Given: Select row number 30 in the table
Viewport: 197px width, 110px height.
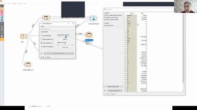Looking at the screenshot, I should 136,71.
